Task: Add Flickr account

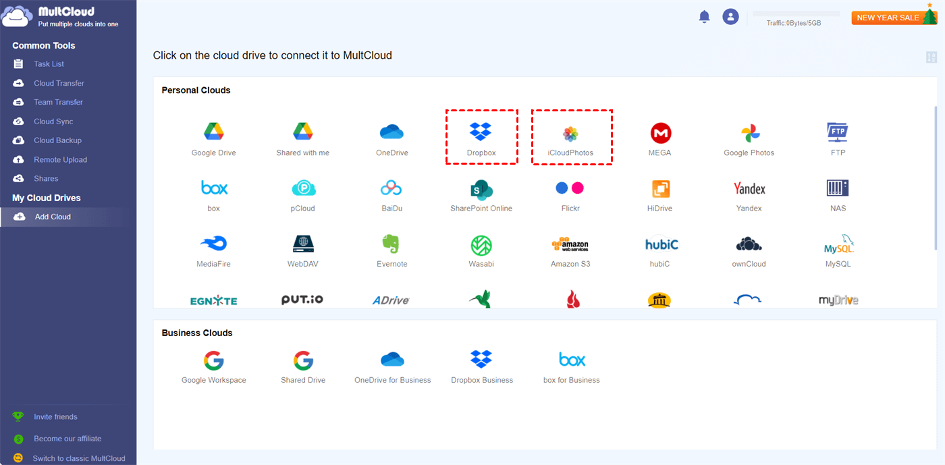Action: click(x=570, y=196)
